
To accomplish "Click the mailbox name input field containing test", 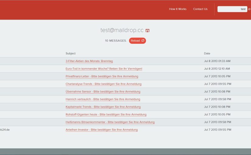I will click(x=232, y=9).
